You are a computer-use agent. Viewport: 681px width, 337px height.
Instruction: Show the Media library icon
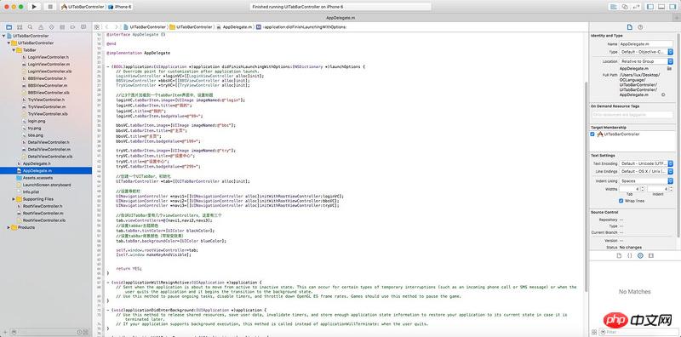click(x=650, y=256)
